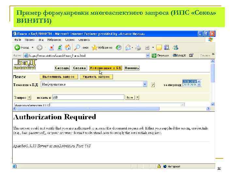235x176 pixels.
Task: Click the frame's vertical scrollbar thumb
Action: pyautogui.click(x=212, y=73)
